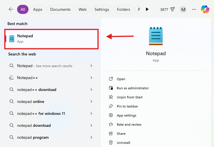Viewport: 214px width, 147px height.
Task: Show more filter tabs with the play arrow
Action: pyautogui.click(x=147, y=9)
